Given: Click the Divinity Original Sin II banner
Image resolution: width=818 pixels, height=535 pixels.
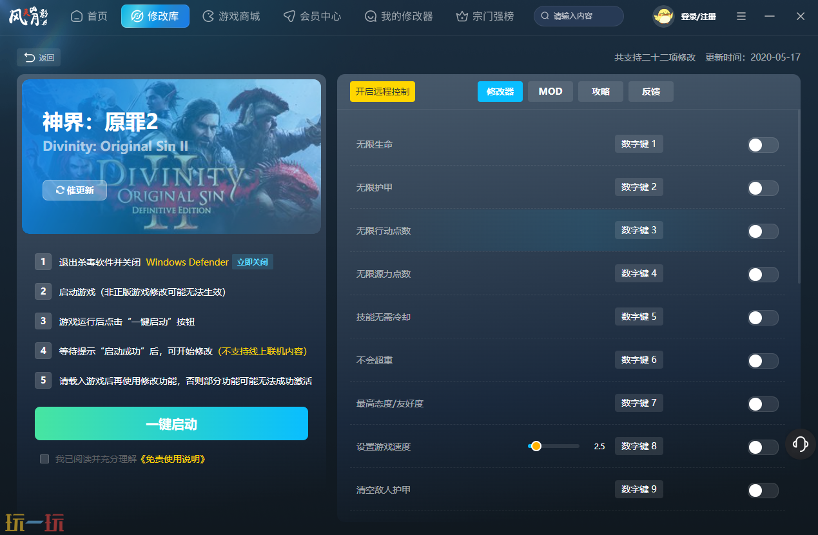Looking at the screenshot, I should coord(171,156).
